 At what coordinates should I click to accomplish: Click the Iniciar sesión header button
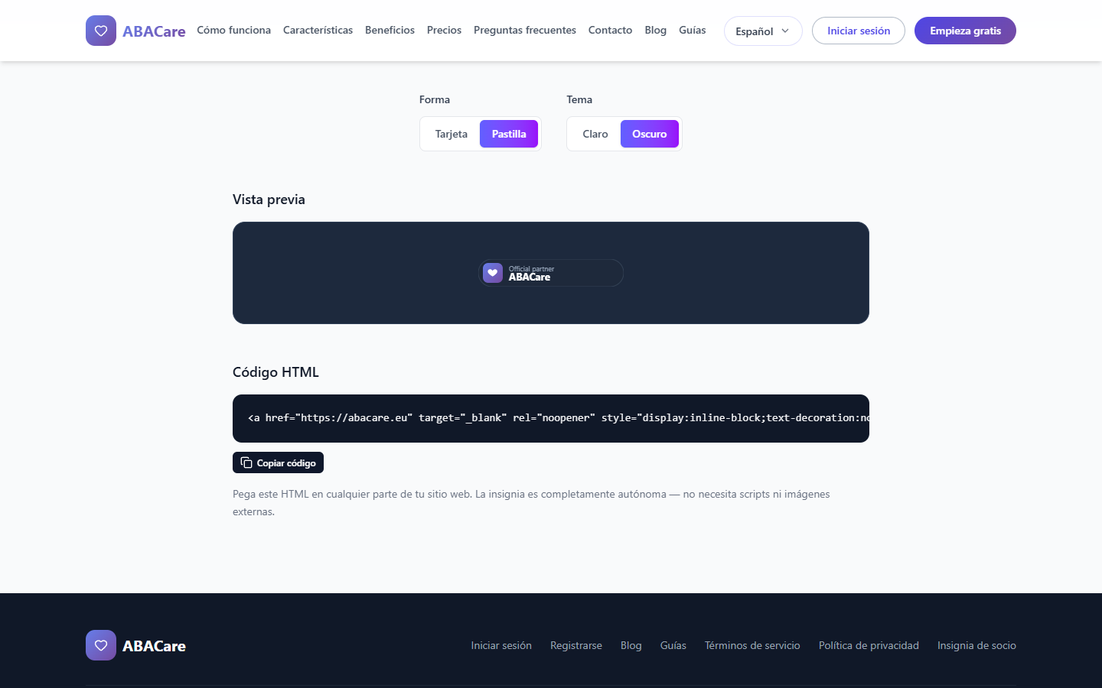tap(859, 31)
